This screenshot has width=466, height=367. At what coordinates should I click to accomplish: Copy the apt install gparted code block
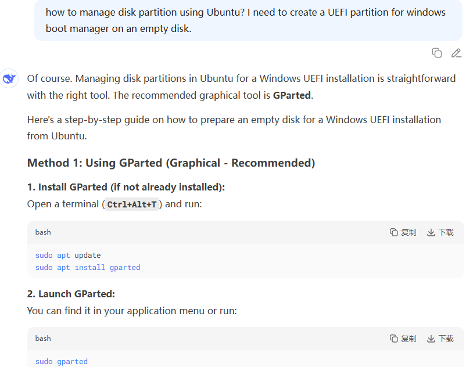click(403, 232)
